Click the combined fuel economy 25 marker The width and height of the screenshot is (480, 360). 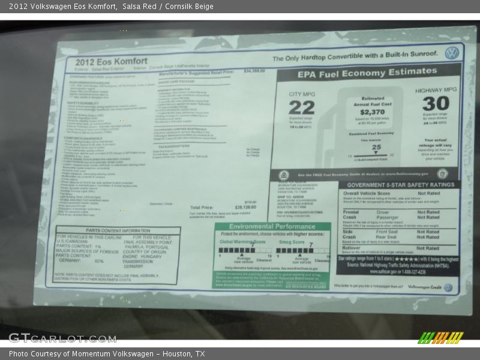click(376, 147)
